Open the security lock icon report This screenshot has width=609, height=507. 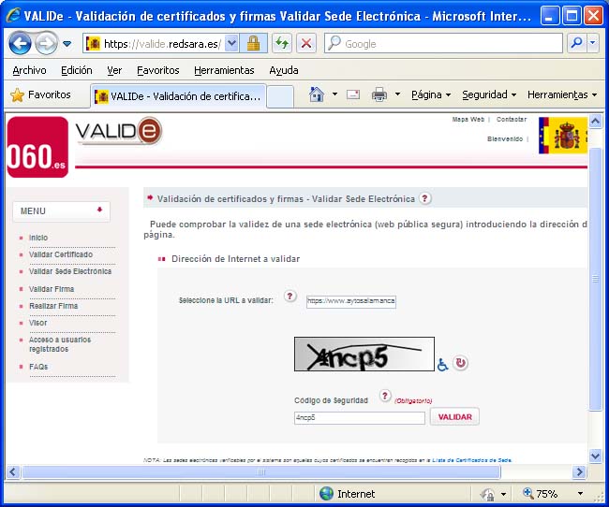[x=253, y=43]
